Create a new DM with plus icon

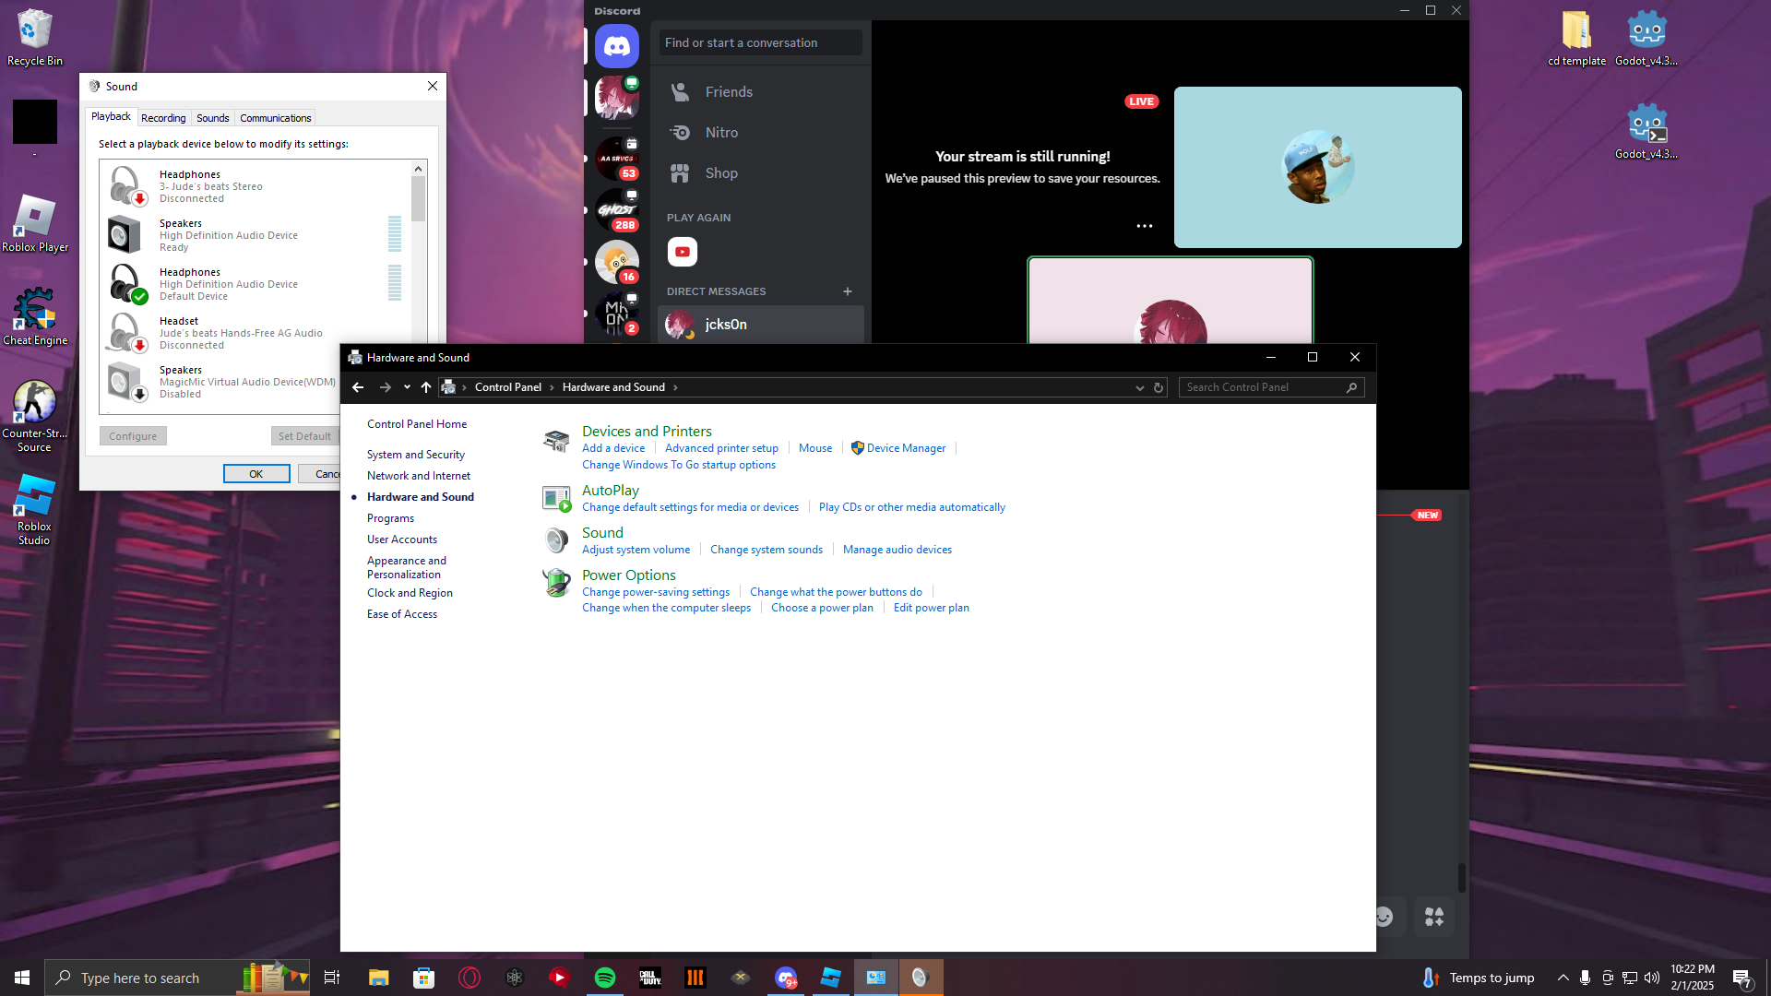coord(847,291)
